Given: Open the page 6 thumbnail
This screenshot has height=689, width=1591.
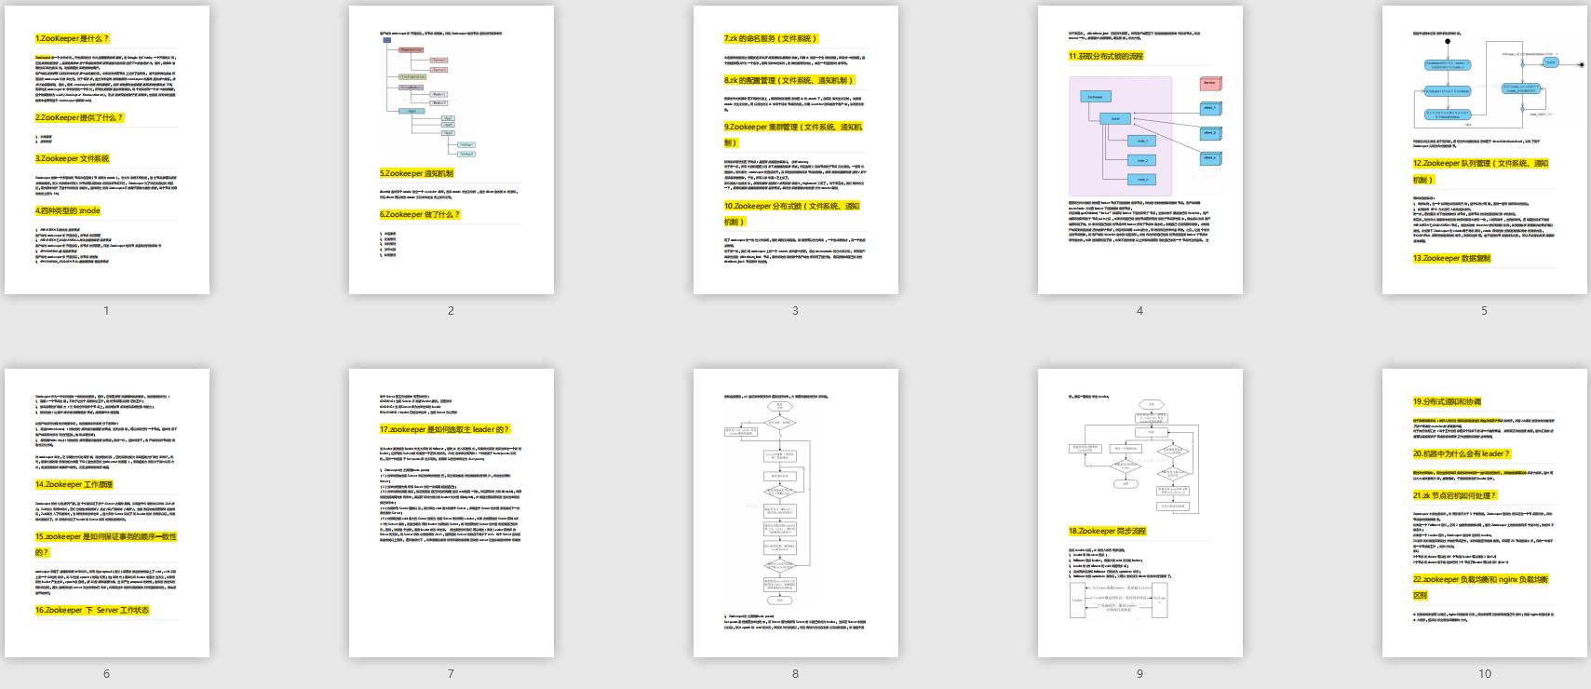Looking at the screenshot, I should (x=107, y=513).
